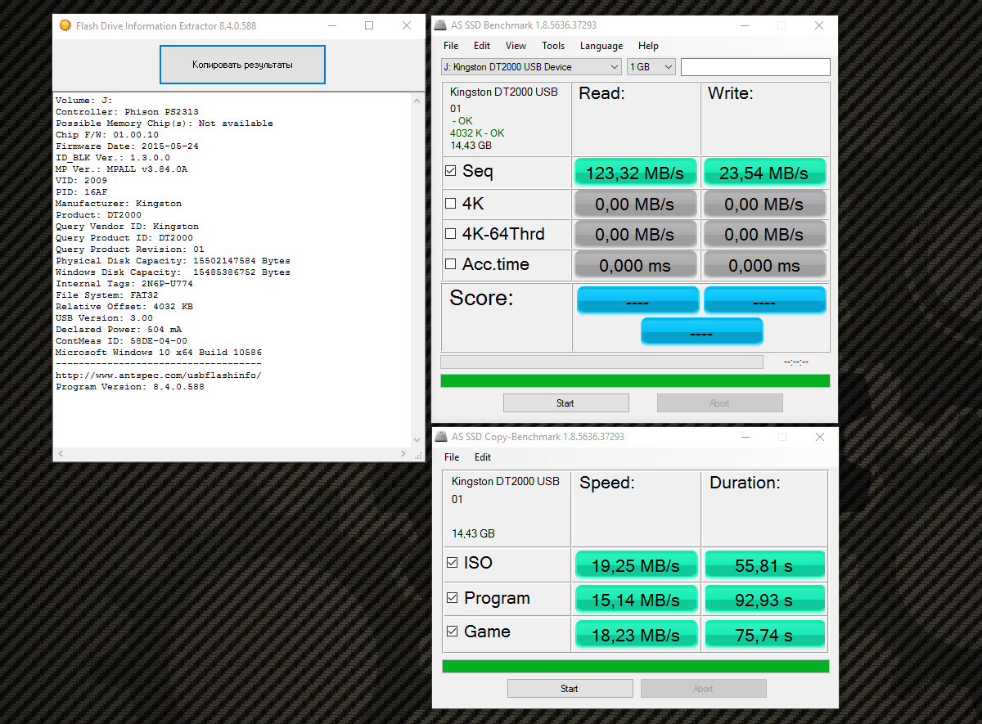982x724 pixels.
Task: Click the vertical scrollbar up arrow in Extractor
Action: (x=419, y=101)
